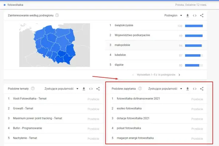Open the Podregion dropdown

click(x=173, y=15)
